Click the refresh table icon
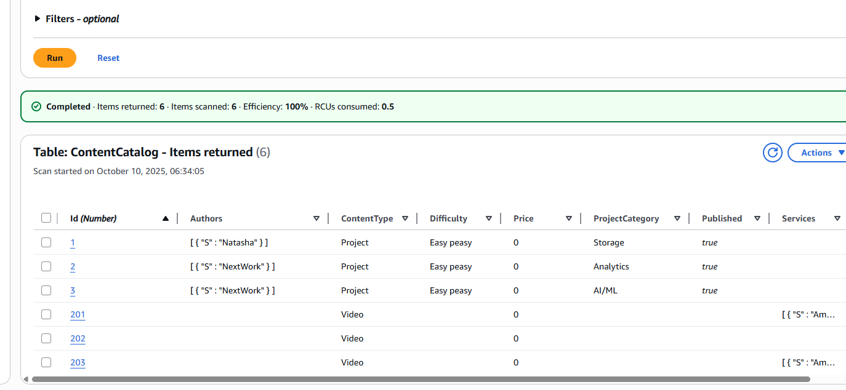 (x=772, y=152)
